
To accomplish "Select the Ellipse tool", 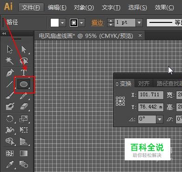I will pyautogui.click(x=24, y=84).
